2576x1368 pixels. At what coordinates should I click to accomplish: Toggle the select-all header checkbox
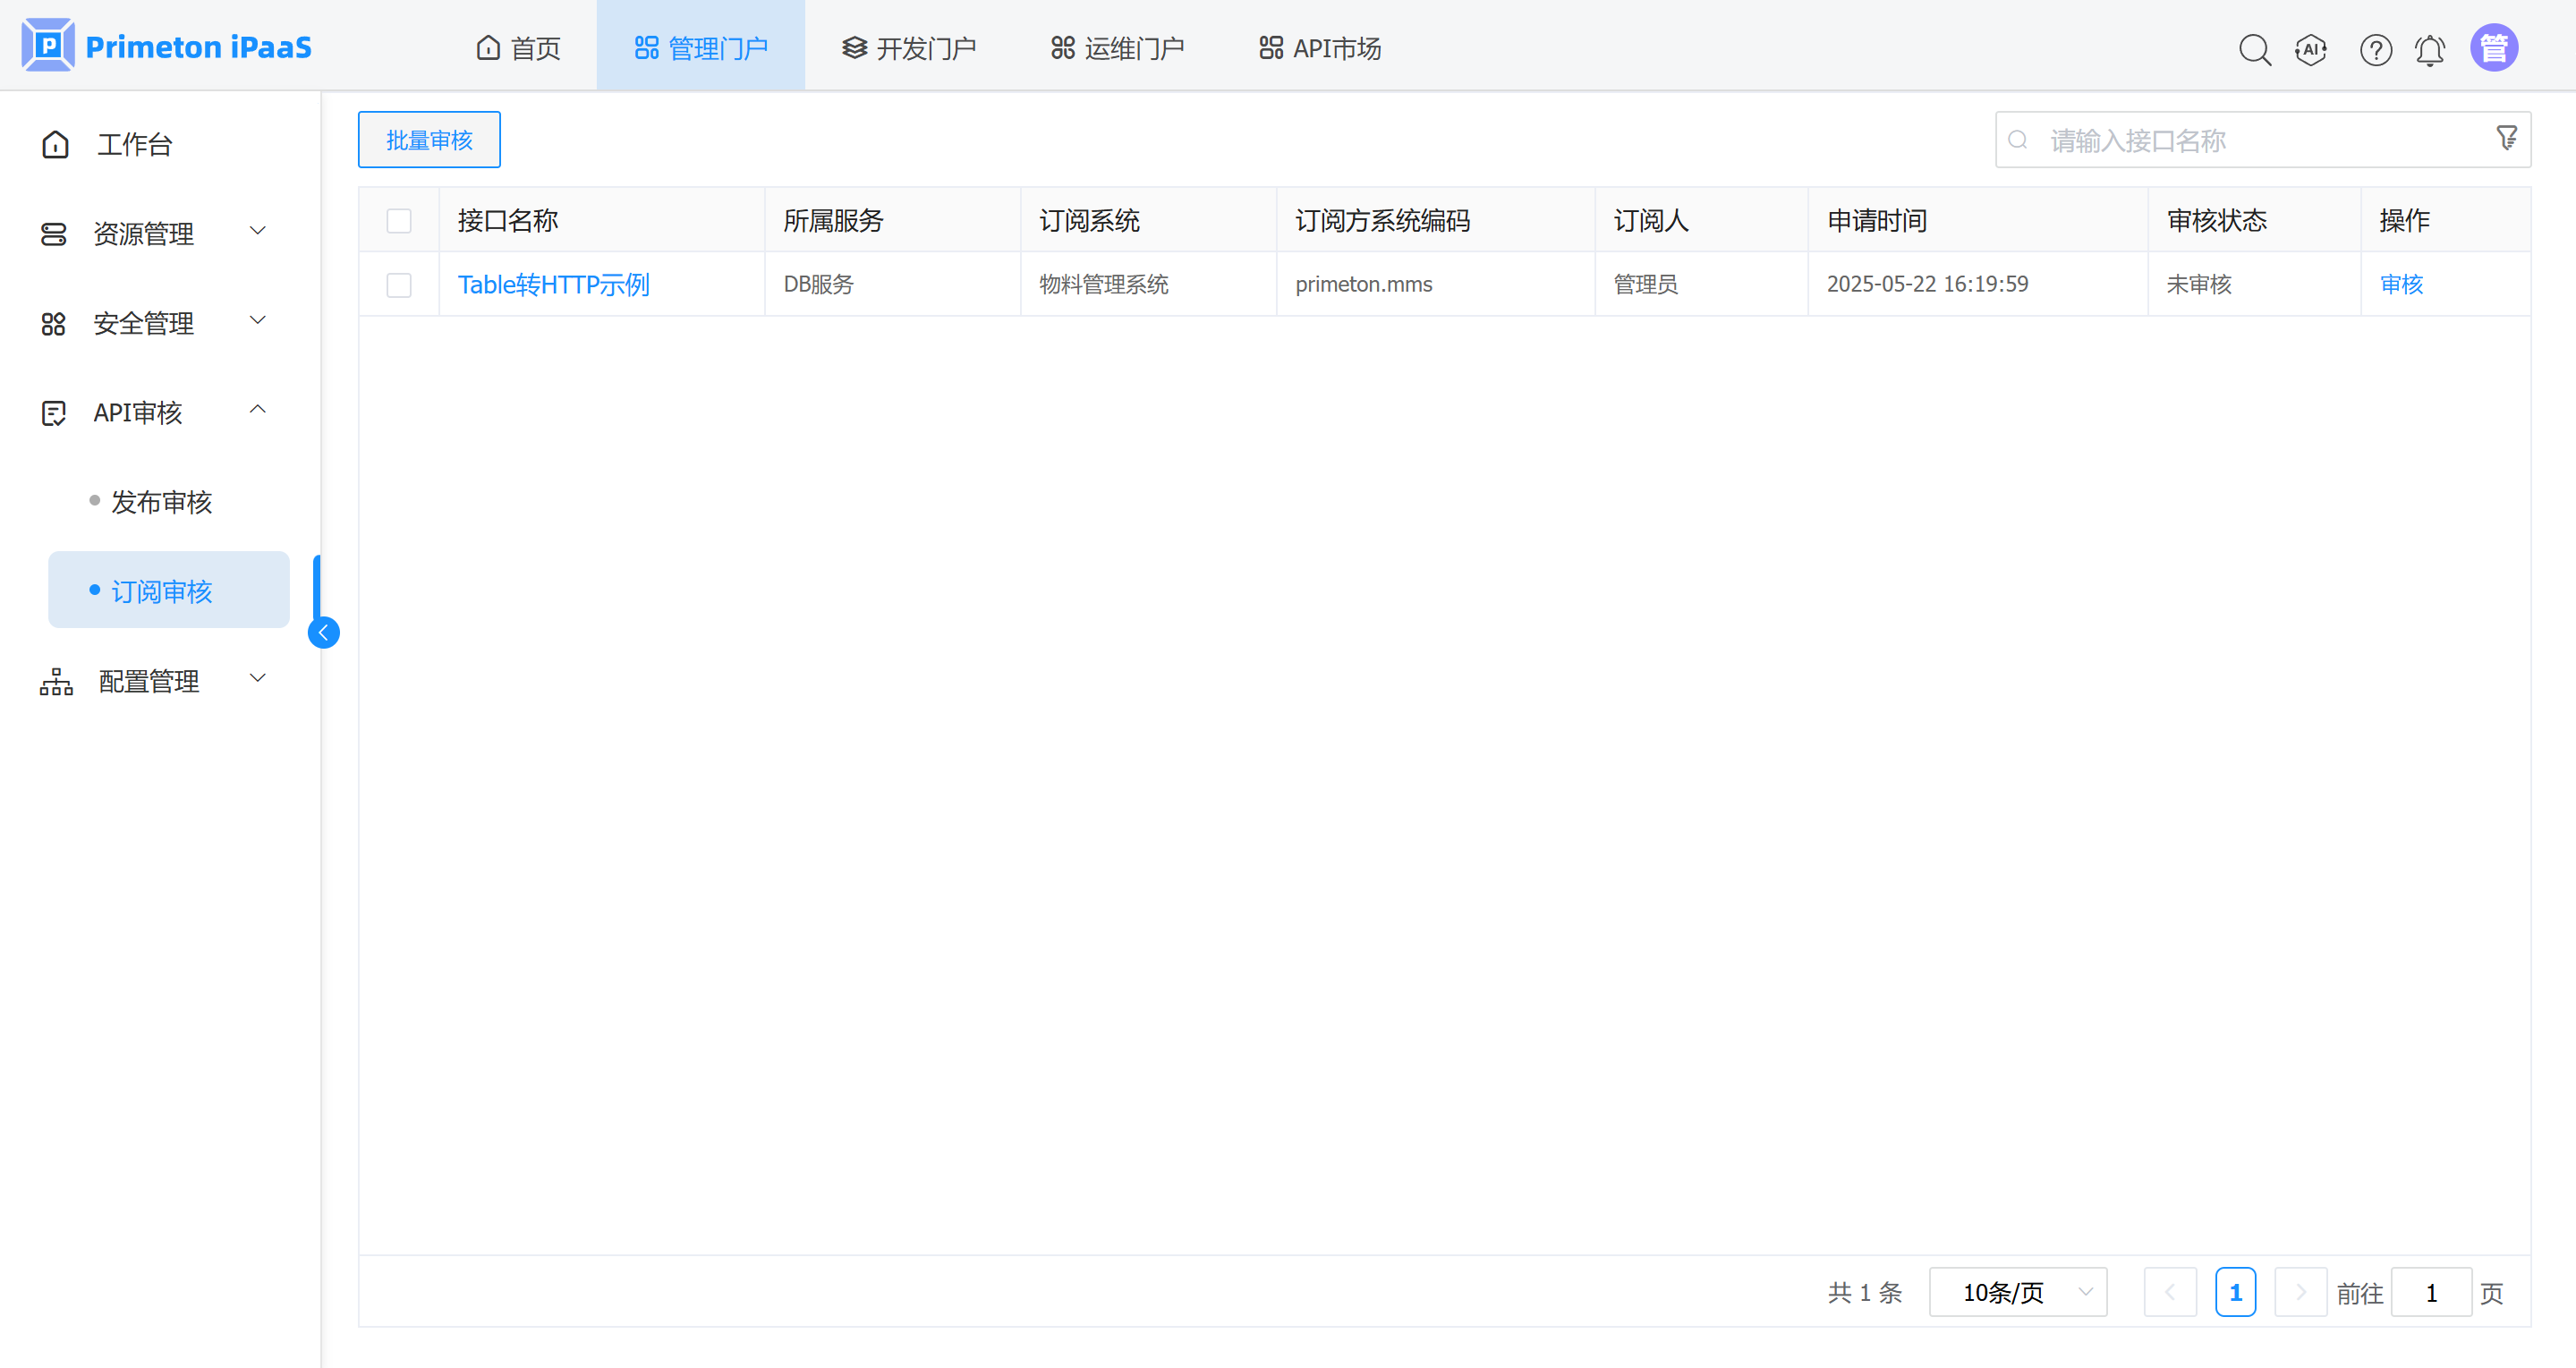pos(399,220)
